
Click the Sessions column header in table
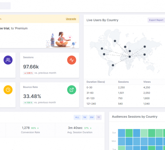tap(123, 82)
